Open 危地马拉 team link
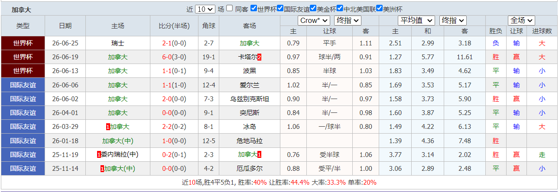The image size is (559, 192). point(250,141)
